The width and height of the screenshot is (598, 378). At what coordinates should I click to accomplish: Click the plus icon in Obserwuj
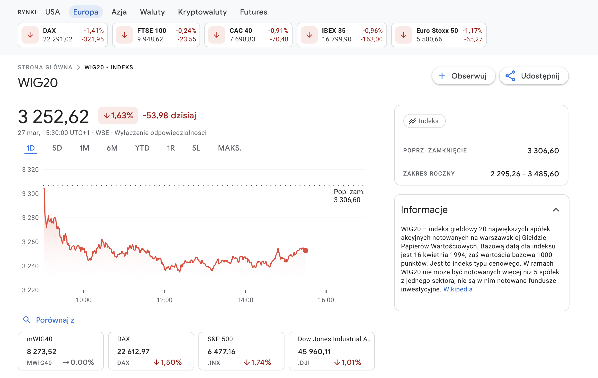442,76
